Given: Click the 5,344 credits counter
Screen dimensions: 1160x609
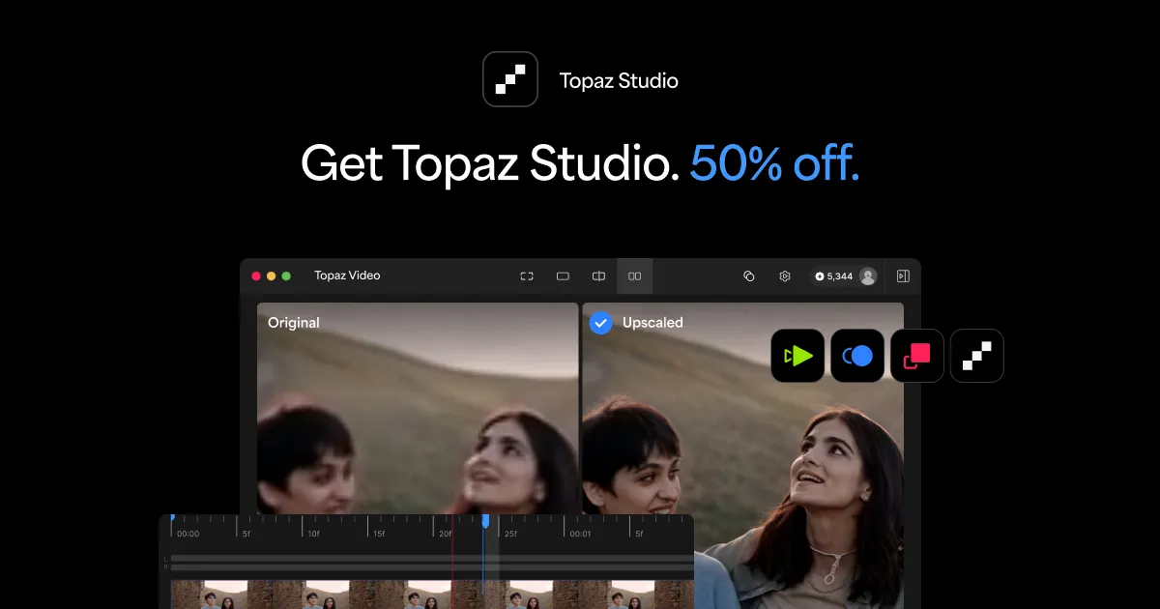Looking at the screenshot, I should pyautogui.click(x=834, y=276).
